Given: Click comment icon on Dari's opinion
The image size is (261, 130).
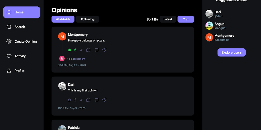Looking at the screenshot, I should pyautogui.click(x=88, y=100).
